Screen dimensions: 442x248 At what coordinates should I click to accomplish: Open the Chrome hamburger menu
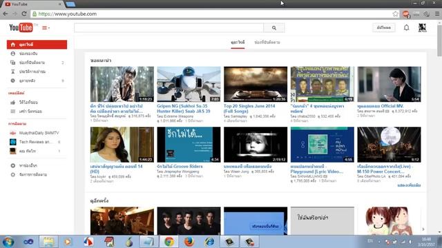click(437, 14)
